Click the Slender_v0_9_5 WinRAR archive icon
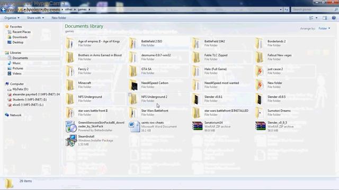The image size is (339, 190). (x=260, y=126)
